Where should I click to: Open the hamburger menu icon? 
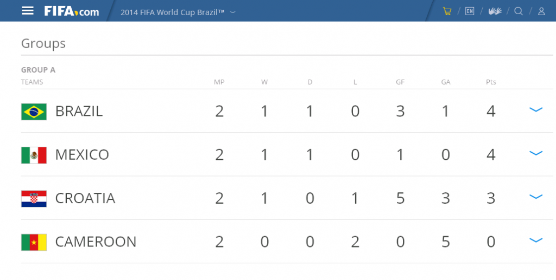click(x=28, y=11)
